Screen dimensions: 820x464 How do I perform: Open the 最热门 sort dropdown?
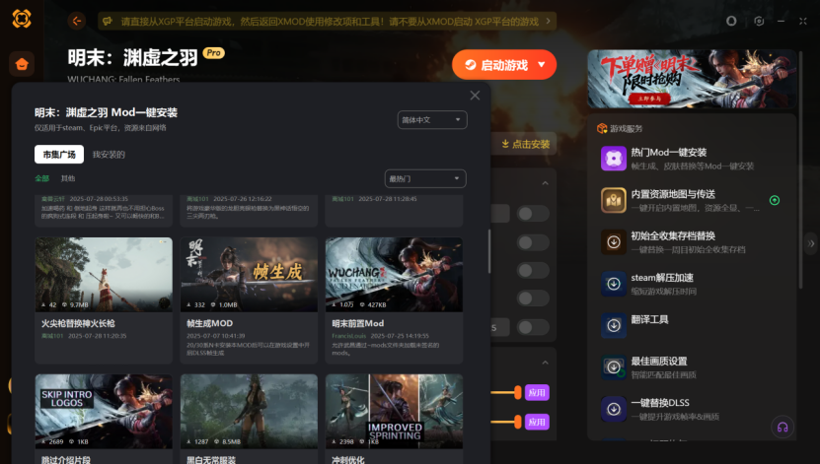(x=425, y=178)
